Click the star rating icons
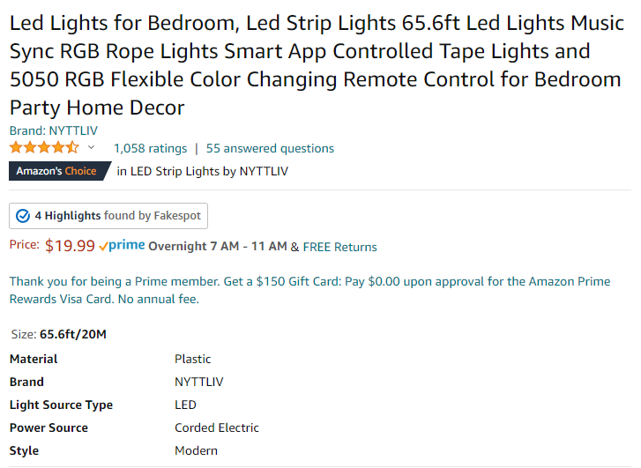 (x=44, y=147)
